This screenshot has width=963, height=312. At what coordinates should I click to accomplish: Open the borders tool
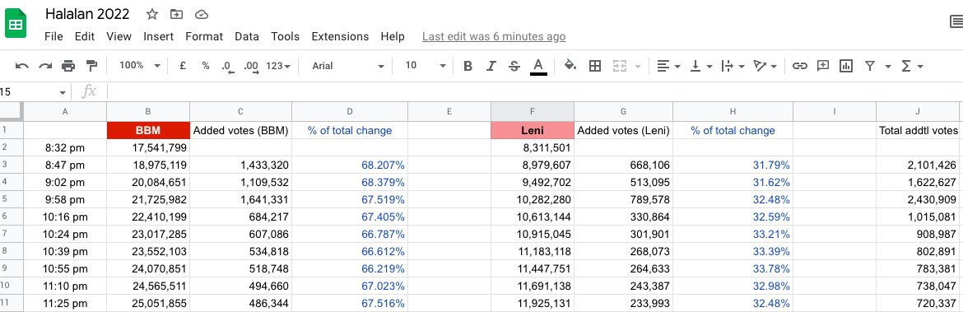[594, 66]
